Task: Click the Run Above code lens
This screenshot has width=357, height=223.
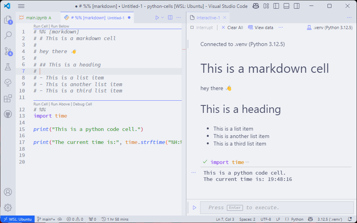Action: [60, 104]
